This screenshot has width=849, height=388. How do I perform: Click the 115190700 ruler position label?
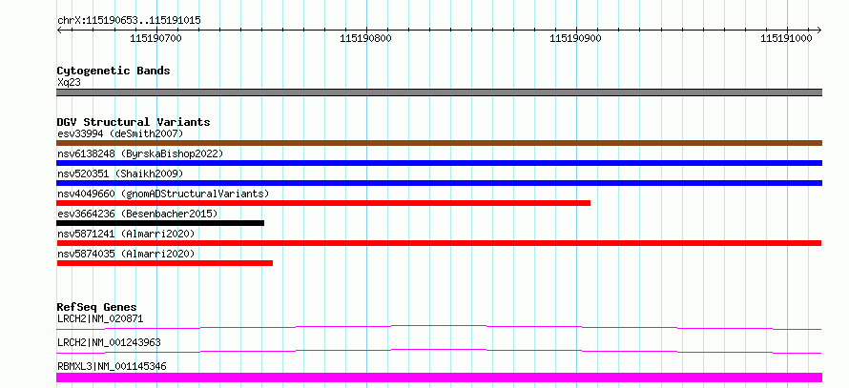click(155, 38)
